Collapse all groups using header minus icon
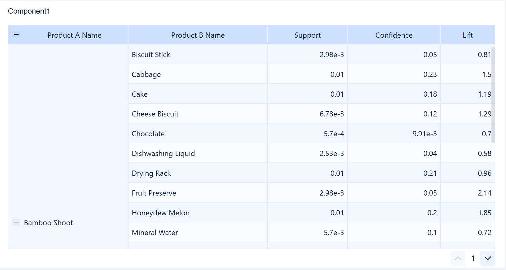Image resolution: width=506 pixels, height=270 pixels. [16, 35]
